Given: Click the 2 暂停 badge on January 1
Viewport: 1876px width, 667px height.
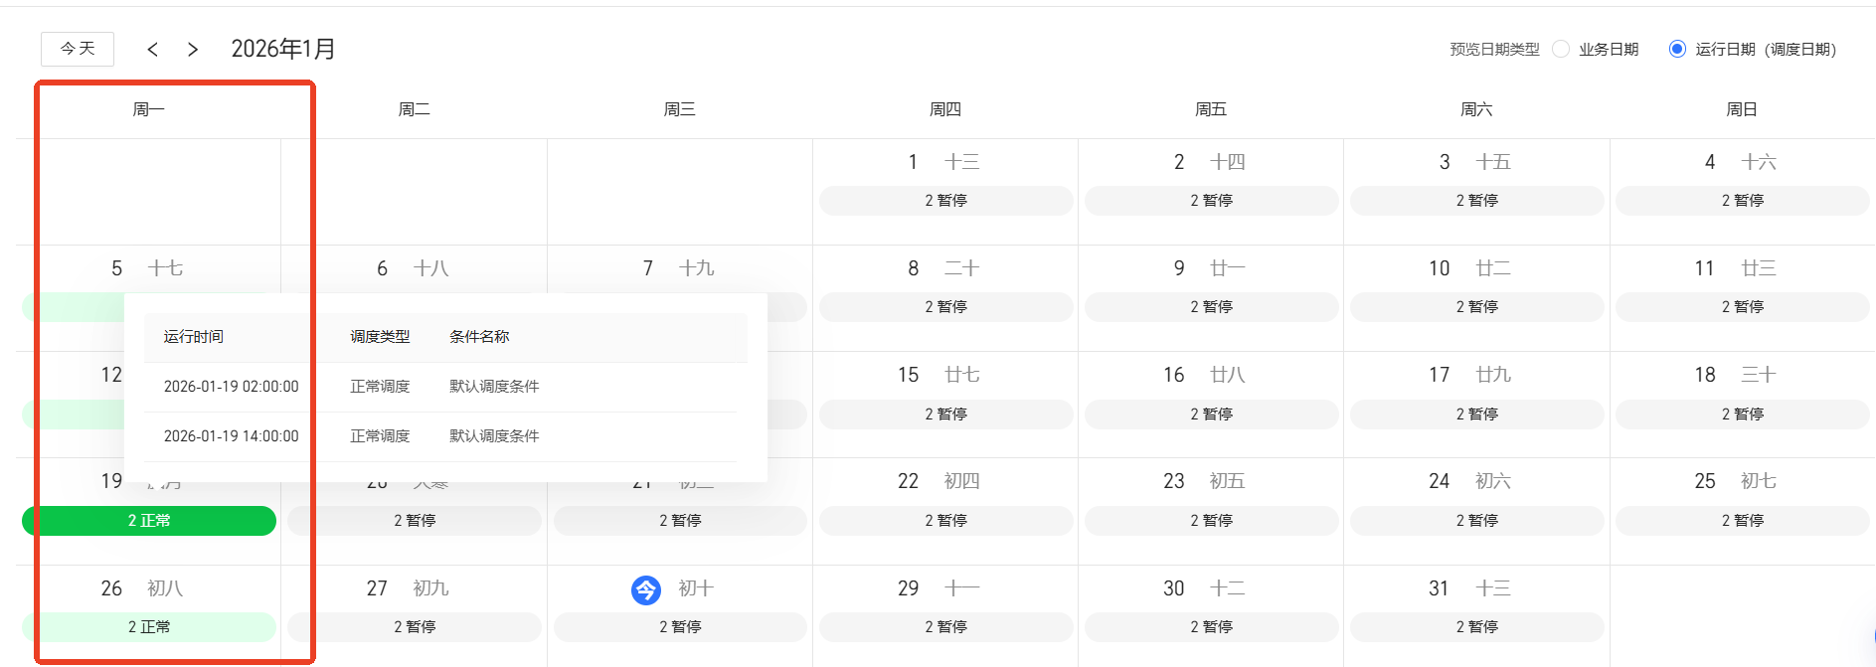Looking at the screenshot, I should pyautogui.click(x=945, y=201).
